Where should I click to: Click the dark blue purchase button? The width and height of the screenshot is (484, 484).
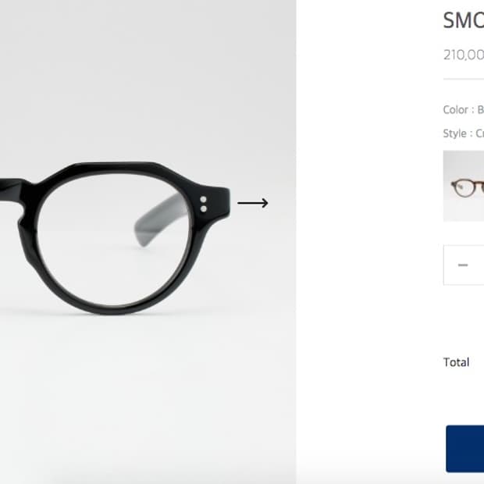tap(464, 449)
